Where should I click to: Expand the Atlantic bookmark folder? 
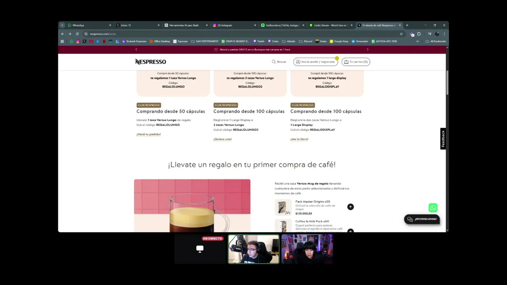[289, 41]
